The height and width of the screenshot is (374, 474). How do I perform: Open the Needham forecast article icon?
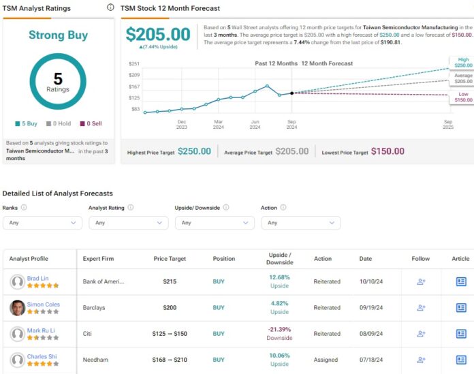(461, 360)
